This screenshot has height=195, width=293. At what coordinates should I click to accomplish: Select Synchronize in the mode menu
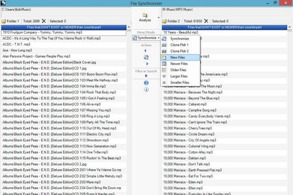(180, 39)
